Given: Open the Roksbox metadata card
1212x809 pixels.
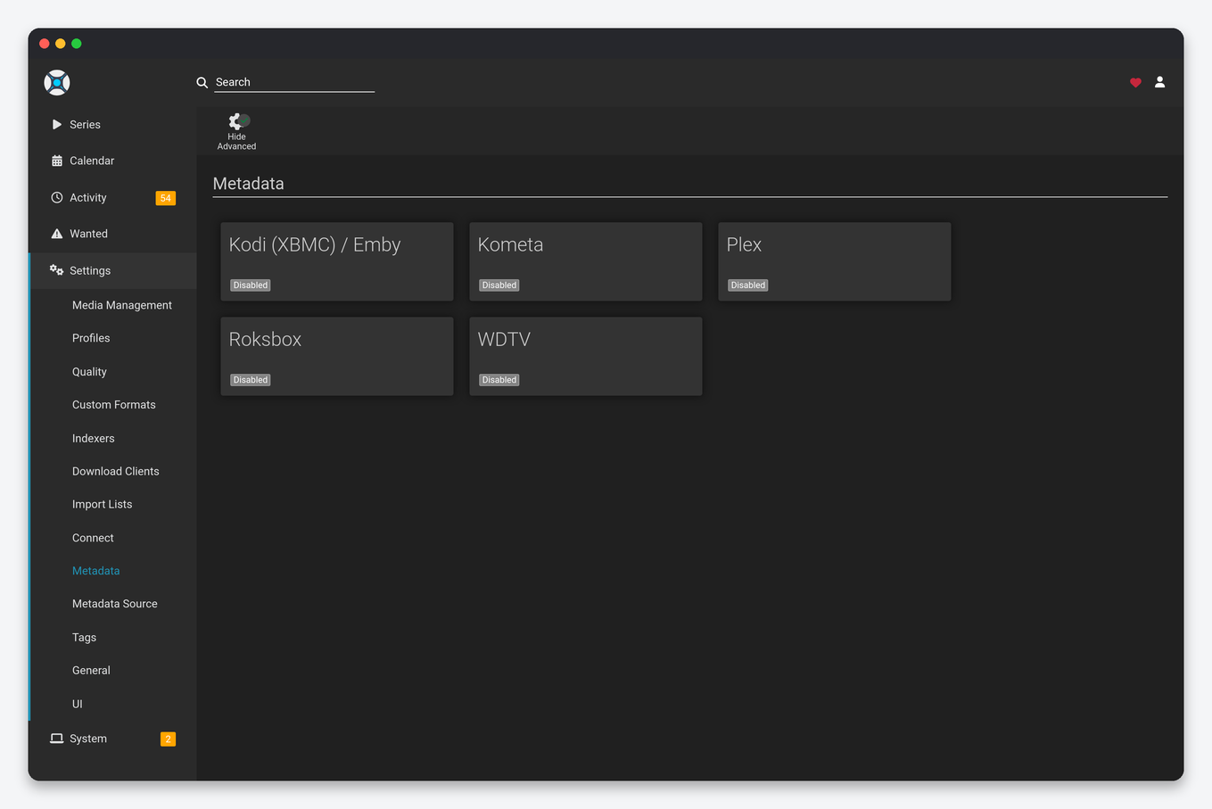Looking at the screenshot, I should click(x=337, y=356).
